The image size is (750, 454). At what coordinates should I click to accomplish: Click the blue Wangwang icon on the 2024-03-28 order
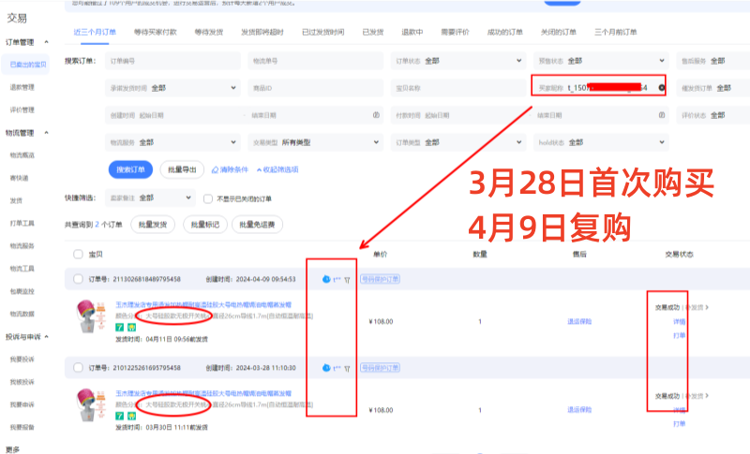[326, 368]
